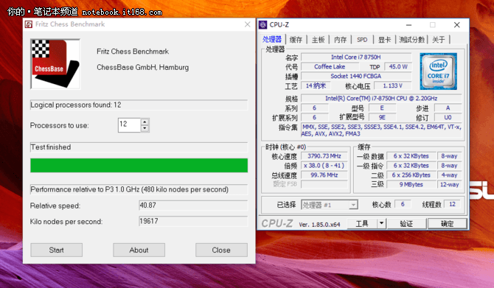Viewport: 494px width, 288px height.
Task: Click the TDP value '45.0 W'
Action: (398, 66)
